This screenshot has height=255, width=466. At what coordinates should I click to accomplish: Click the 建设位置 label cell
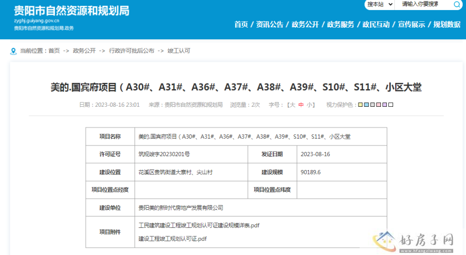tap(110, 172)
